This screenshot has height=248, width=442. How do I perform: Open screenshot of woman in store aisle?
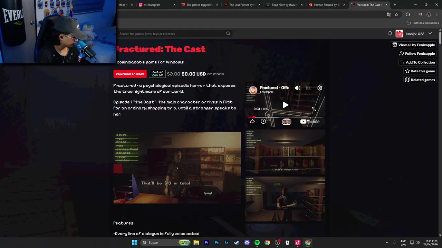(x=285, y=199)
